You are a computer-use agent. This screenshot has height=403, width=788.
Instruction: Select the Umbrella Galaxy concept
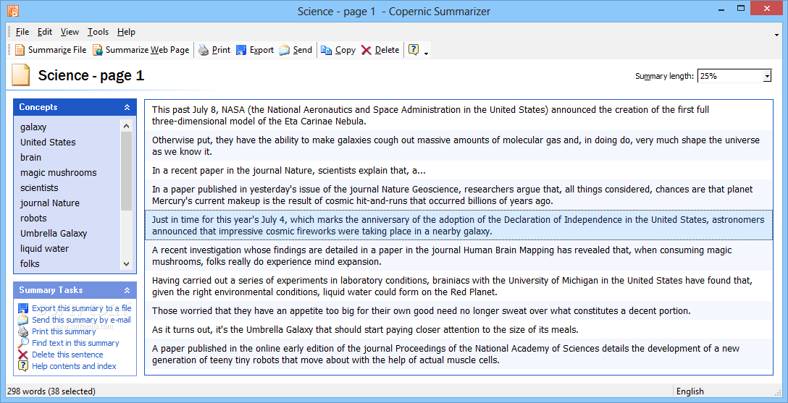click(x=54, y=234)
